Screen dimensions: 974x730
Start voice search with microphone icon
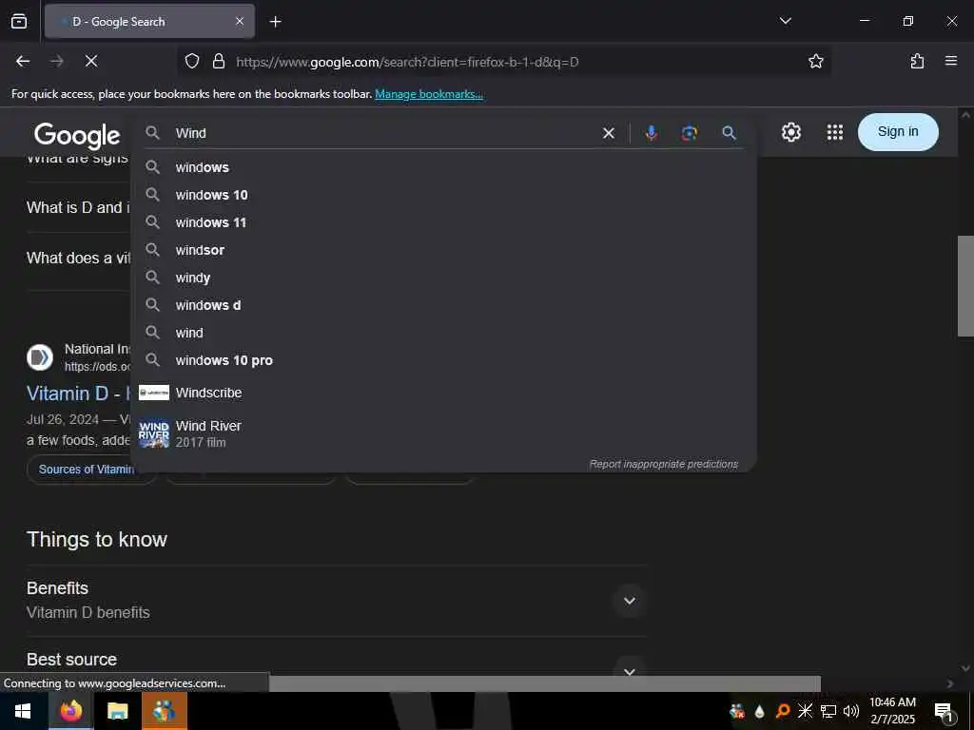(x=651, y=133)
